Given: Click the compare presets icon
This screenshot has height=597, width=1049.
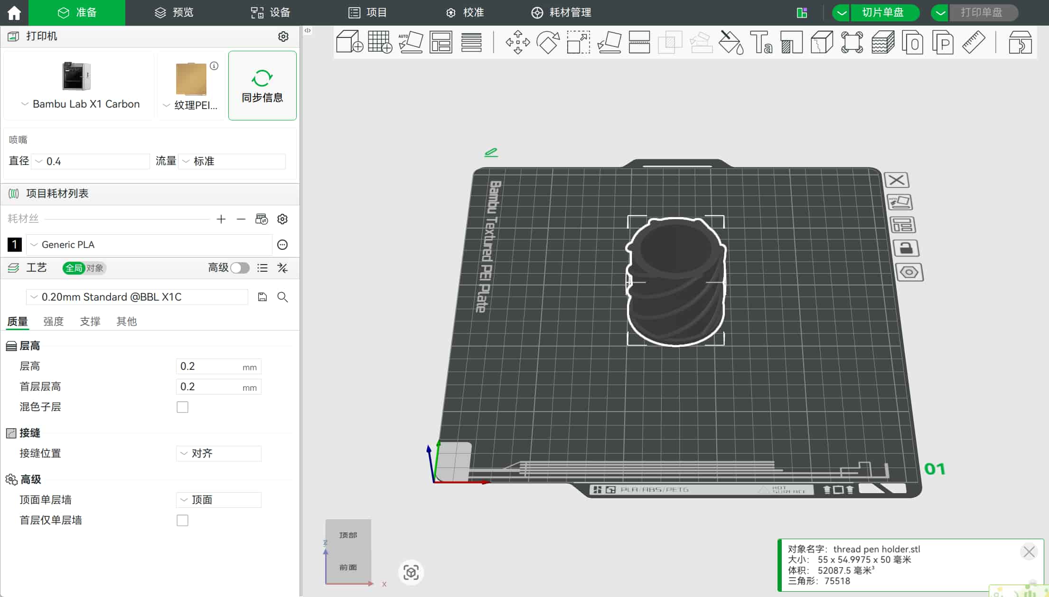Looking at the screenshot, I should [282, 268].
